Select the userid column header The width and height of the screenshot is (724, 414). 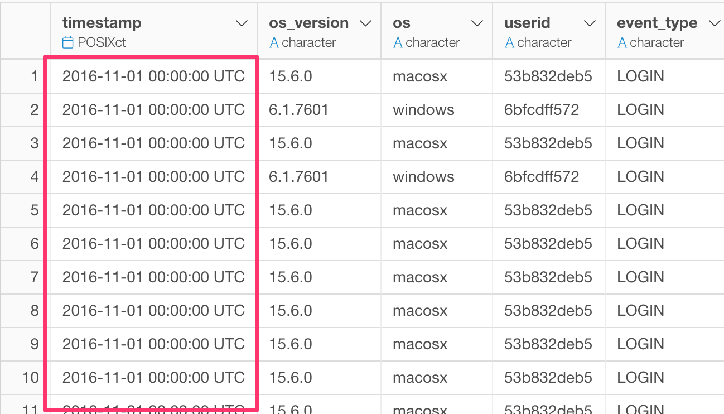point(549,31)
